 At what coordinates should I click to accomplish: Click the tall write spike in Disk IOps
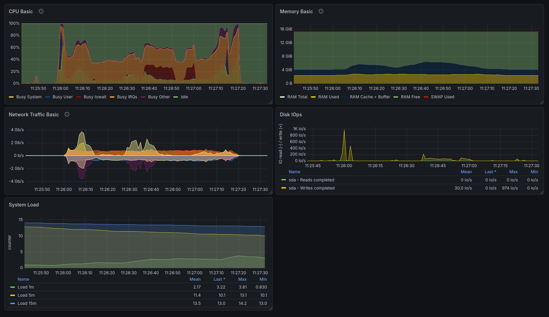pyautogui.click(x=344, y=145)
